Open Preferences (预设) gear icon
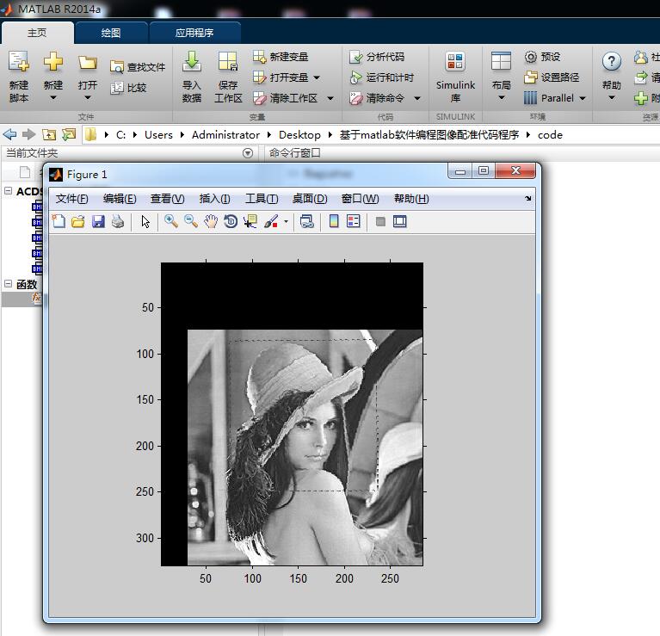660x636 pixels. click(531, 57)
